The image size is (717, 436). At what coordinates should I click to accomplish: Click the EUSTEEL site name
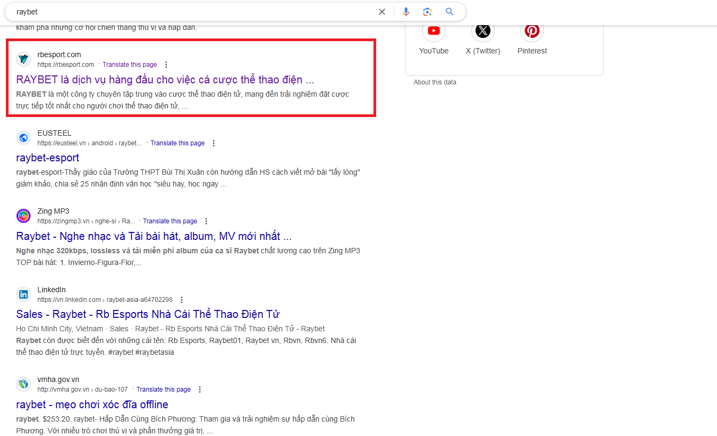pos(54,133)
